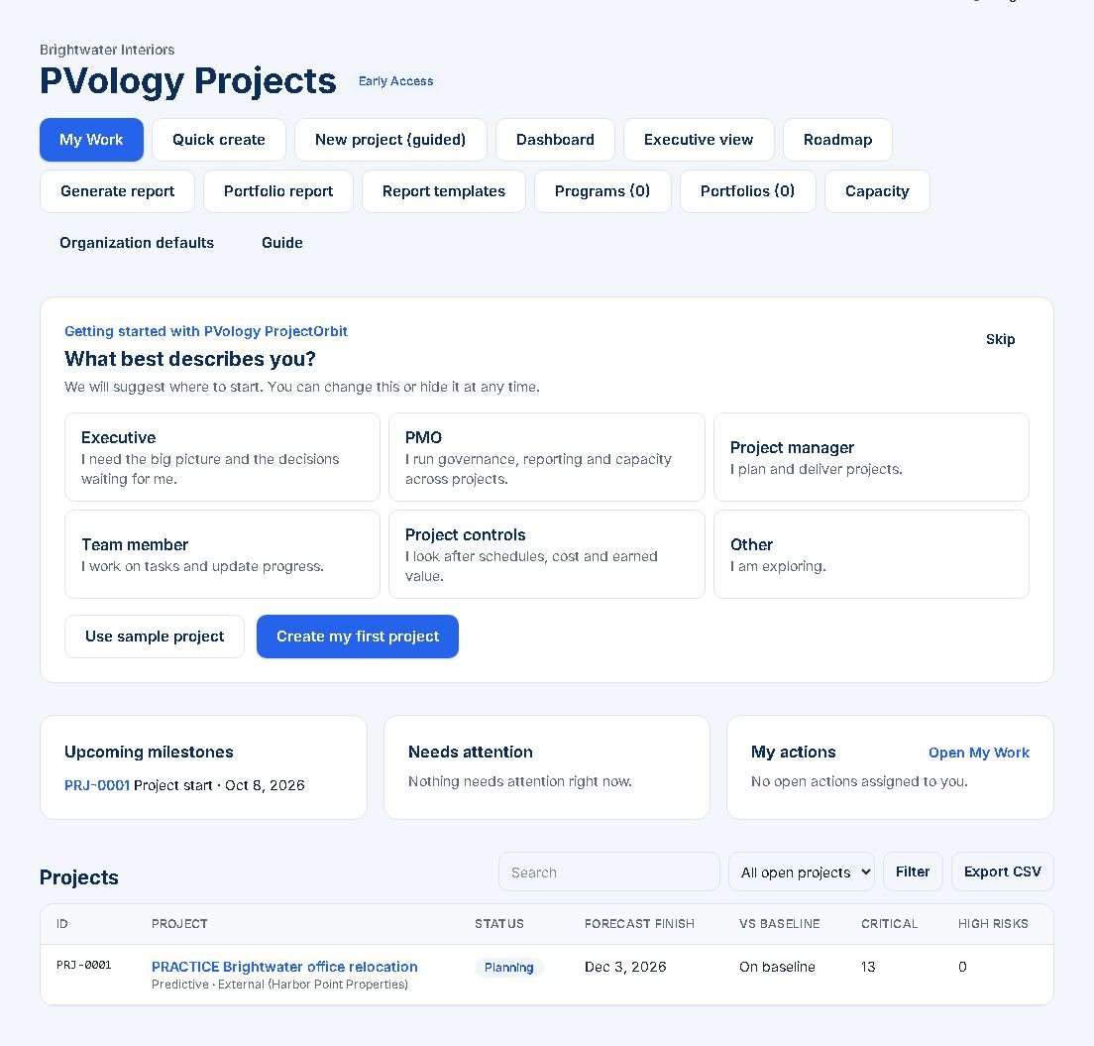Open the Roadmap tab
Image resolution: width=1094 pixels, height=1046 pixels.
pos(837,140)
